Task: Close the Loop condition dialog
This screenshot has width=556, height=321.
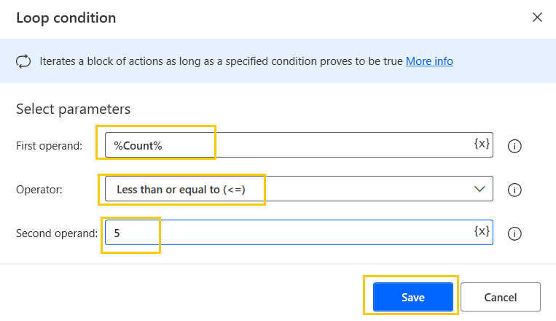Action: point(537,17)
